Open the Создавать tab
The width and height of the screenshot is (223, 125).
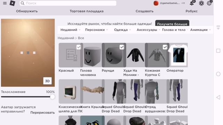[145, 11]
